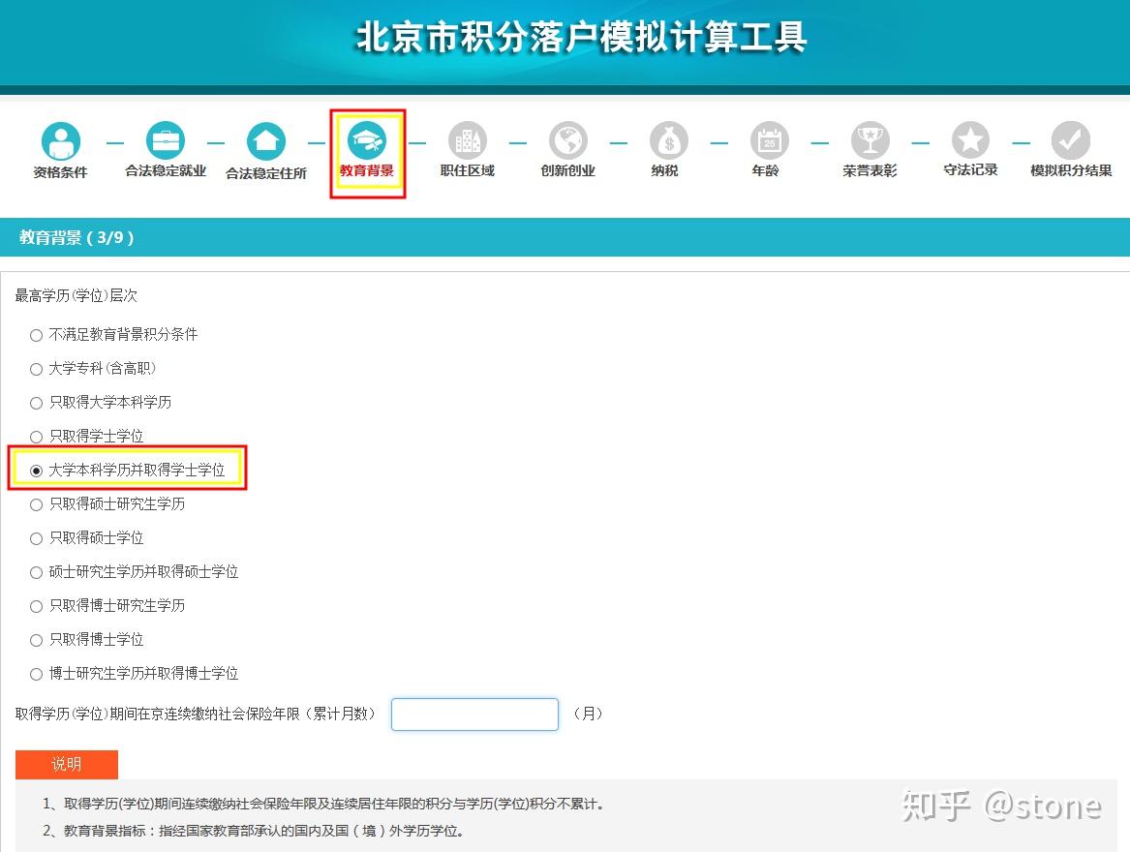Click the orange 说明 button
Screen dimensions: 1130x852
point(66,764)
